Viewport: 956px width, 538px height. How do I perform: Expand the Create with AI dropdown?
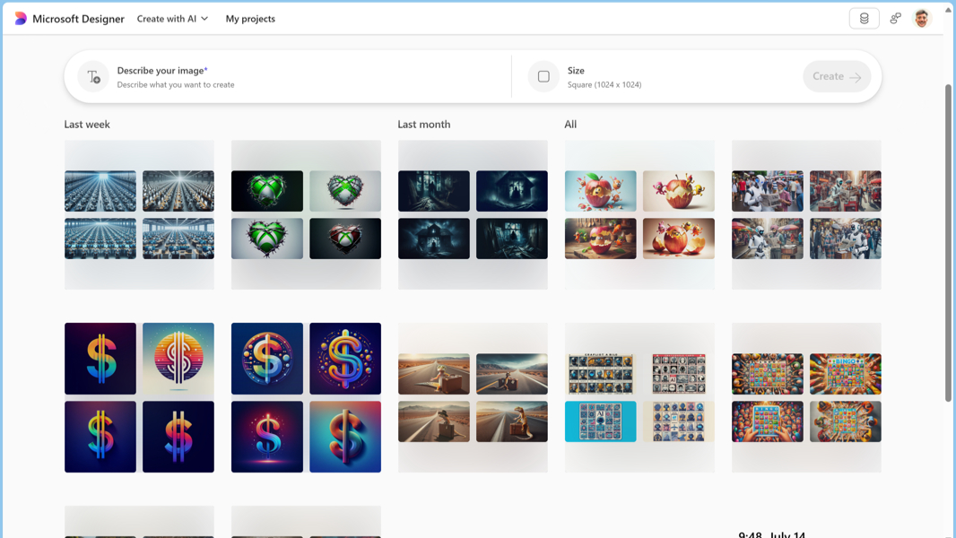[172, 19]
